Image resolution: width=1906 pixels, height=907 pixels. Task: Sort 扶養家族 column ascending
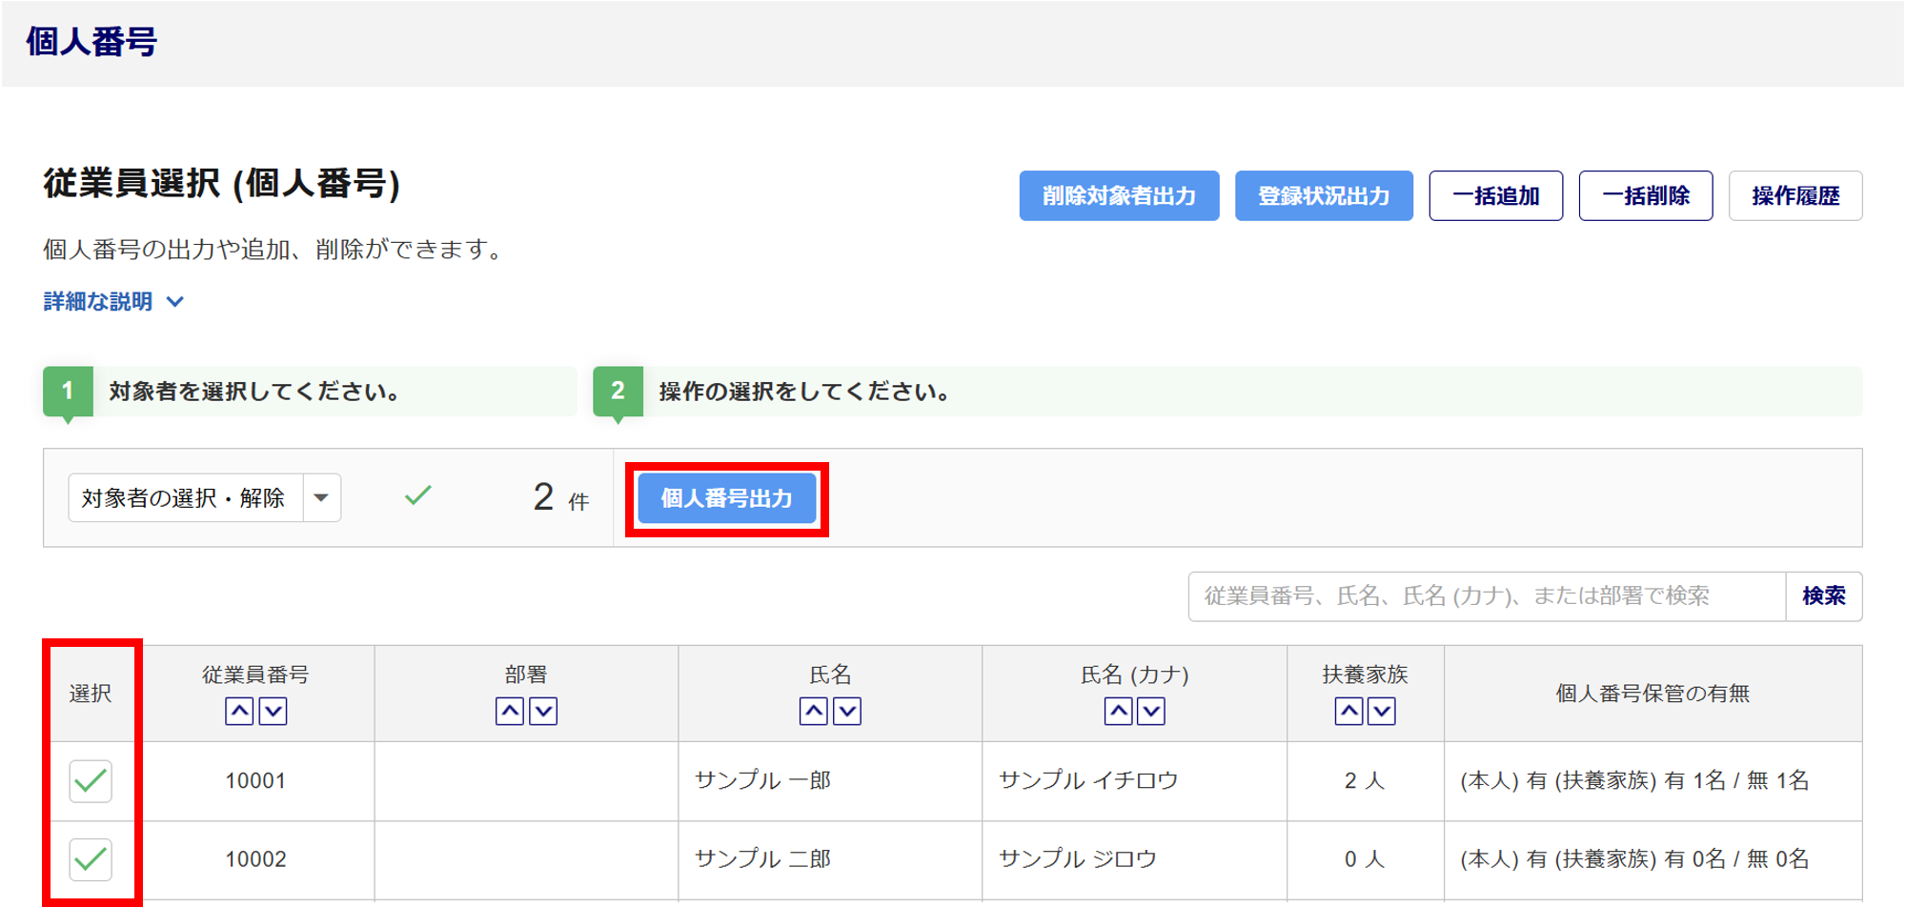(1348, 711)
